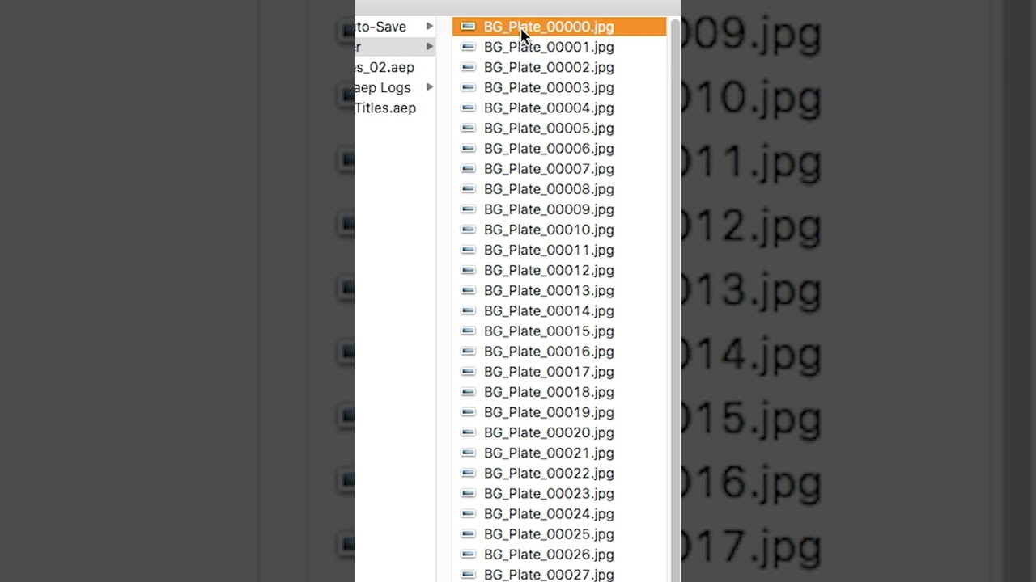Select file BG_Plate_00017.jpg

pos(559,372)
